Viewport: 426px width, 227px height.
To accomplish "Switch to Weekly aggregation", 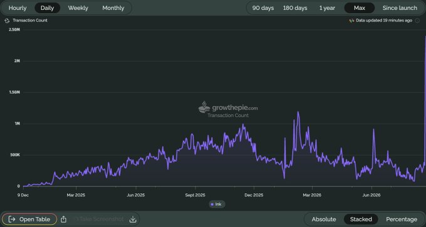I will coord(78,8).
